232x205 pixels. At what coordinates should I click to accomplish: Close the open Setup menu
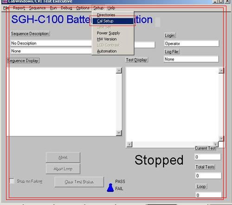pos(98,8)
